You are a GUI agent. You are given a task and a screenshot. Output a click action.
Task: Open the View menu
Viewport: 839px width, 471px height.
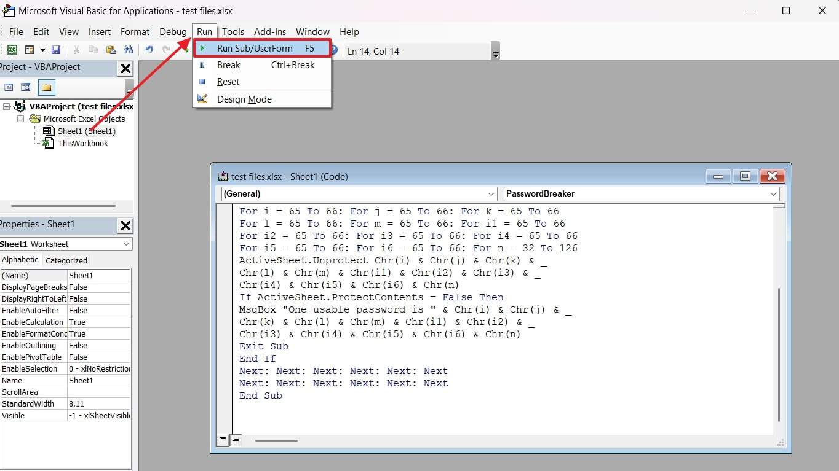[68, 32]
